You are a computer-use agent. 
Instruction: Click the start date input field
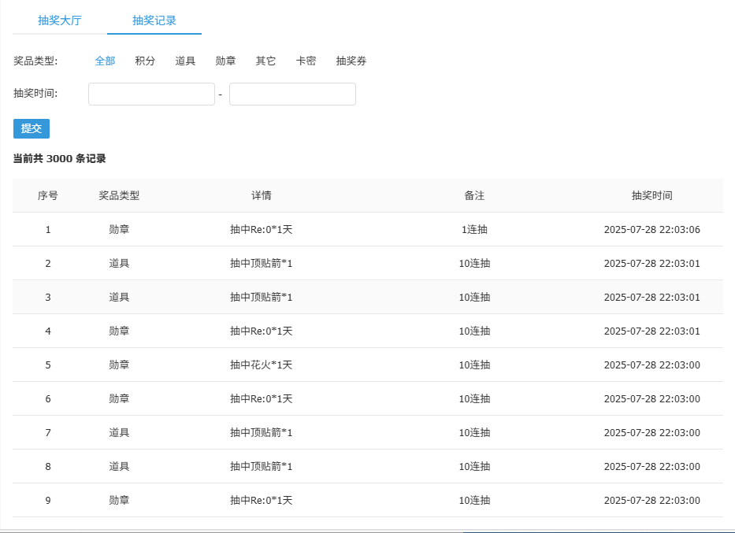tap(151, 94)
